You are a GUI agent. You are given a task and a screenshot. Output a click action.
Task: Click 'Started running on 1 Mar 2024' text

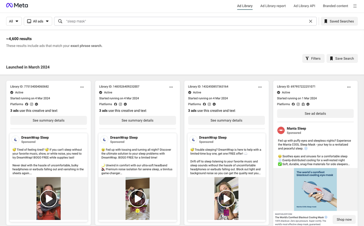pyautogui.click(x=297, y=98)
